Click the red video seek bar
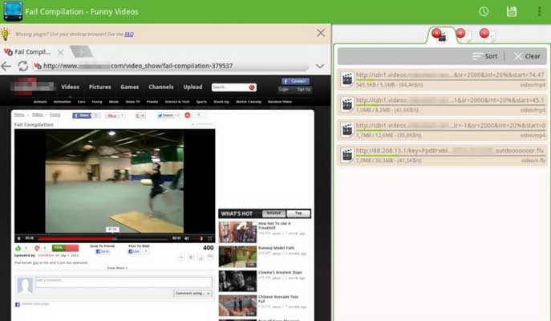 click(x=104, y=238)
